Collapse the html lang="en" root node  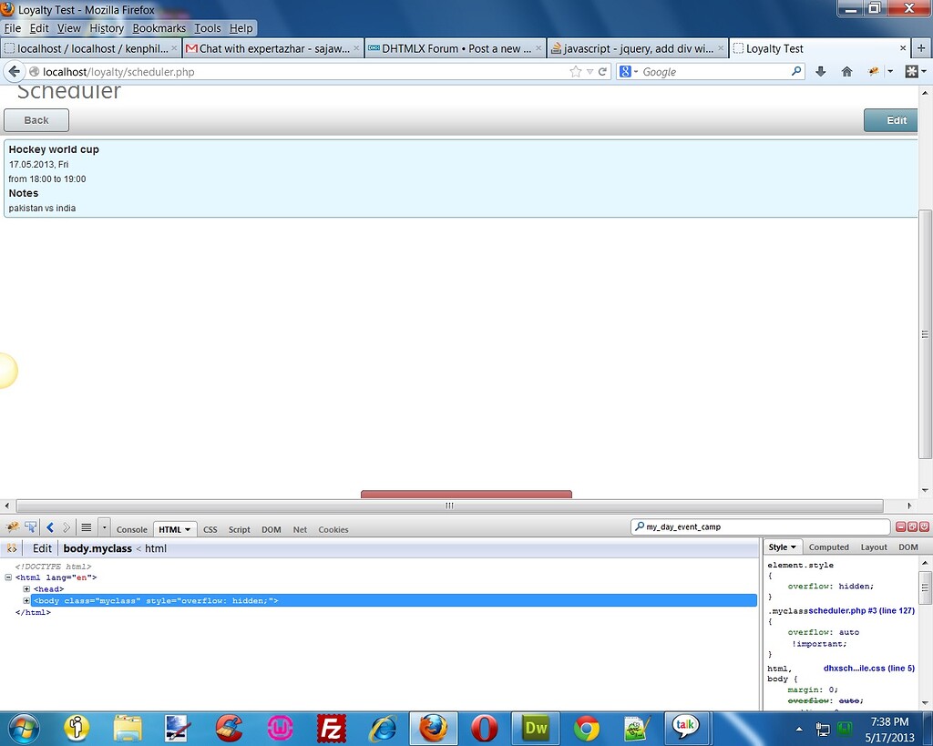click(x=8, y=577)
